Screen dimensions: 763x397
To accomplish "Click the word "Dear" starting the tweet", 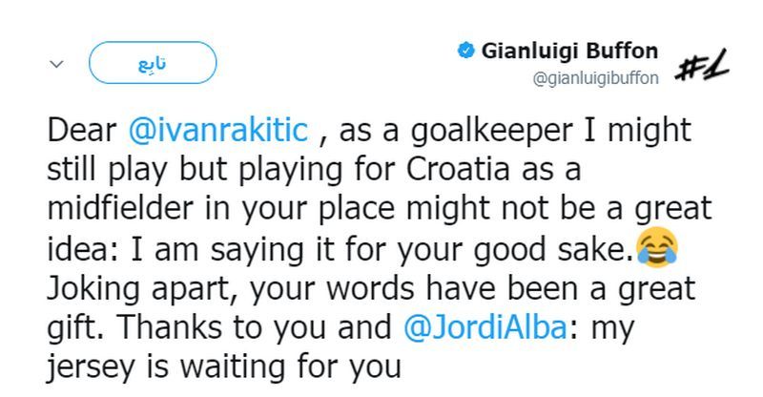I will 82,131.
